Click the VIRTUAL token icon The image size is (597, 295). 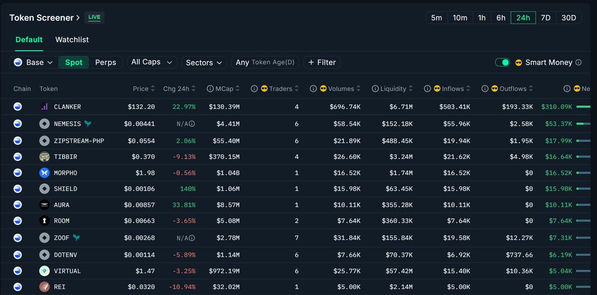tap(44, 271)
